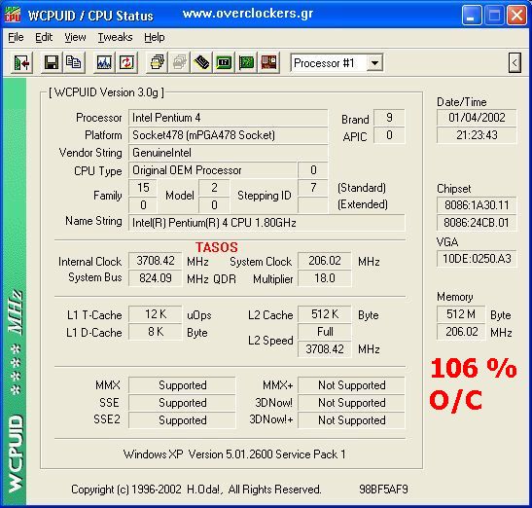532x508 pixels.
Task: Click the L2 Cache value 512 K
Action: pyautogui.click(x=325, y=314)
